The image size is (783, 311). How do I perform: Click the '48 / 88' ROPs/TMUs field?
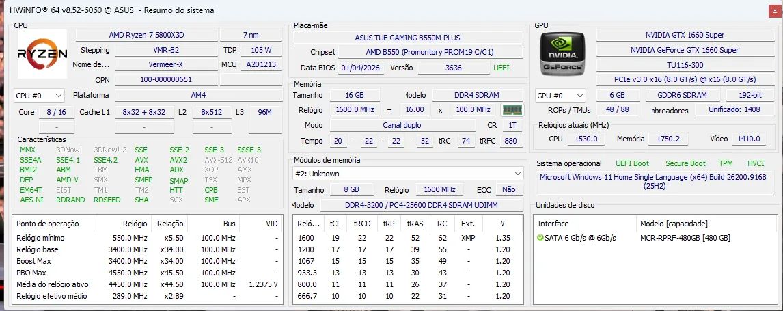(617, 110)
